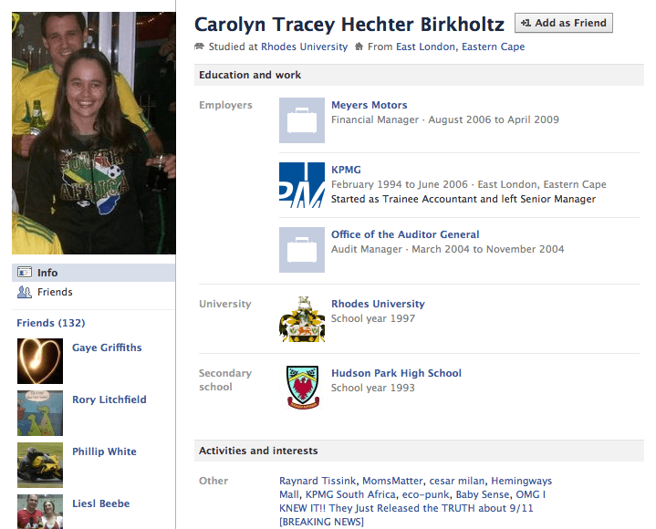Open Rhodes University link in University section
The width and height of the screenshot is (656, 529).
pos(378,304)
